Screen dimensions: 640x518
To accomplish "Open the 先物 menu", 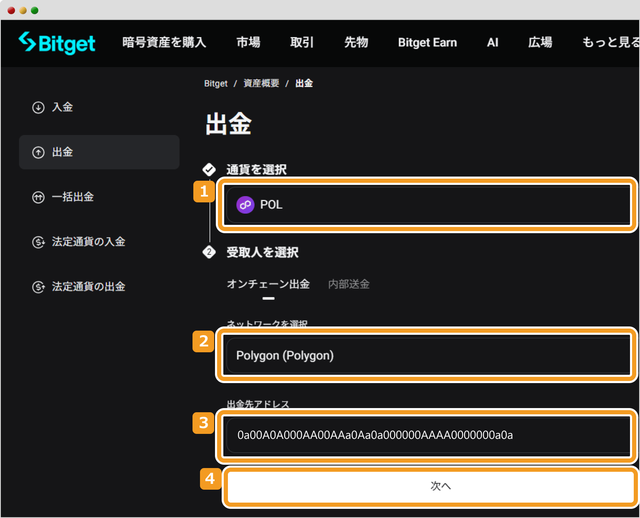I will 356,42.
